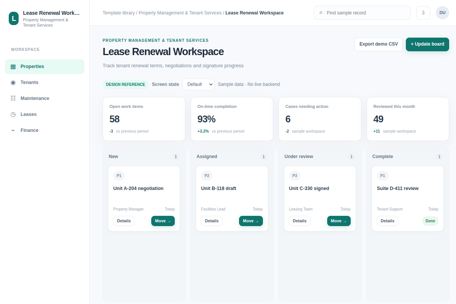The height and width of the screenshot is (304, 456).
Task: Click the +11 change indicator
Action: (377, 131)
